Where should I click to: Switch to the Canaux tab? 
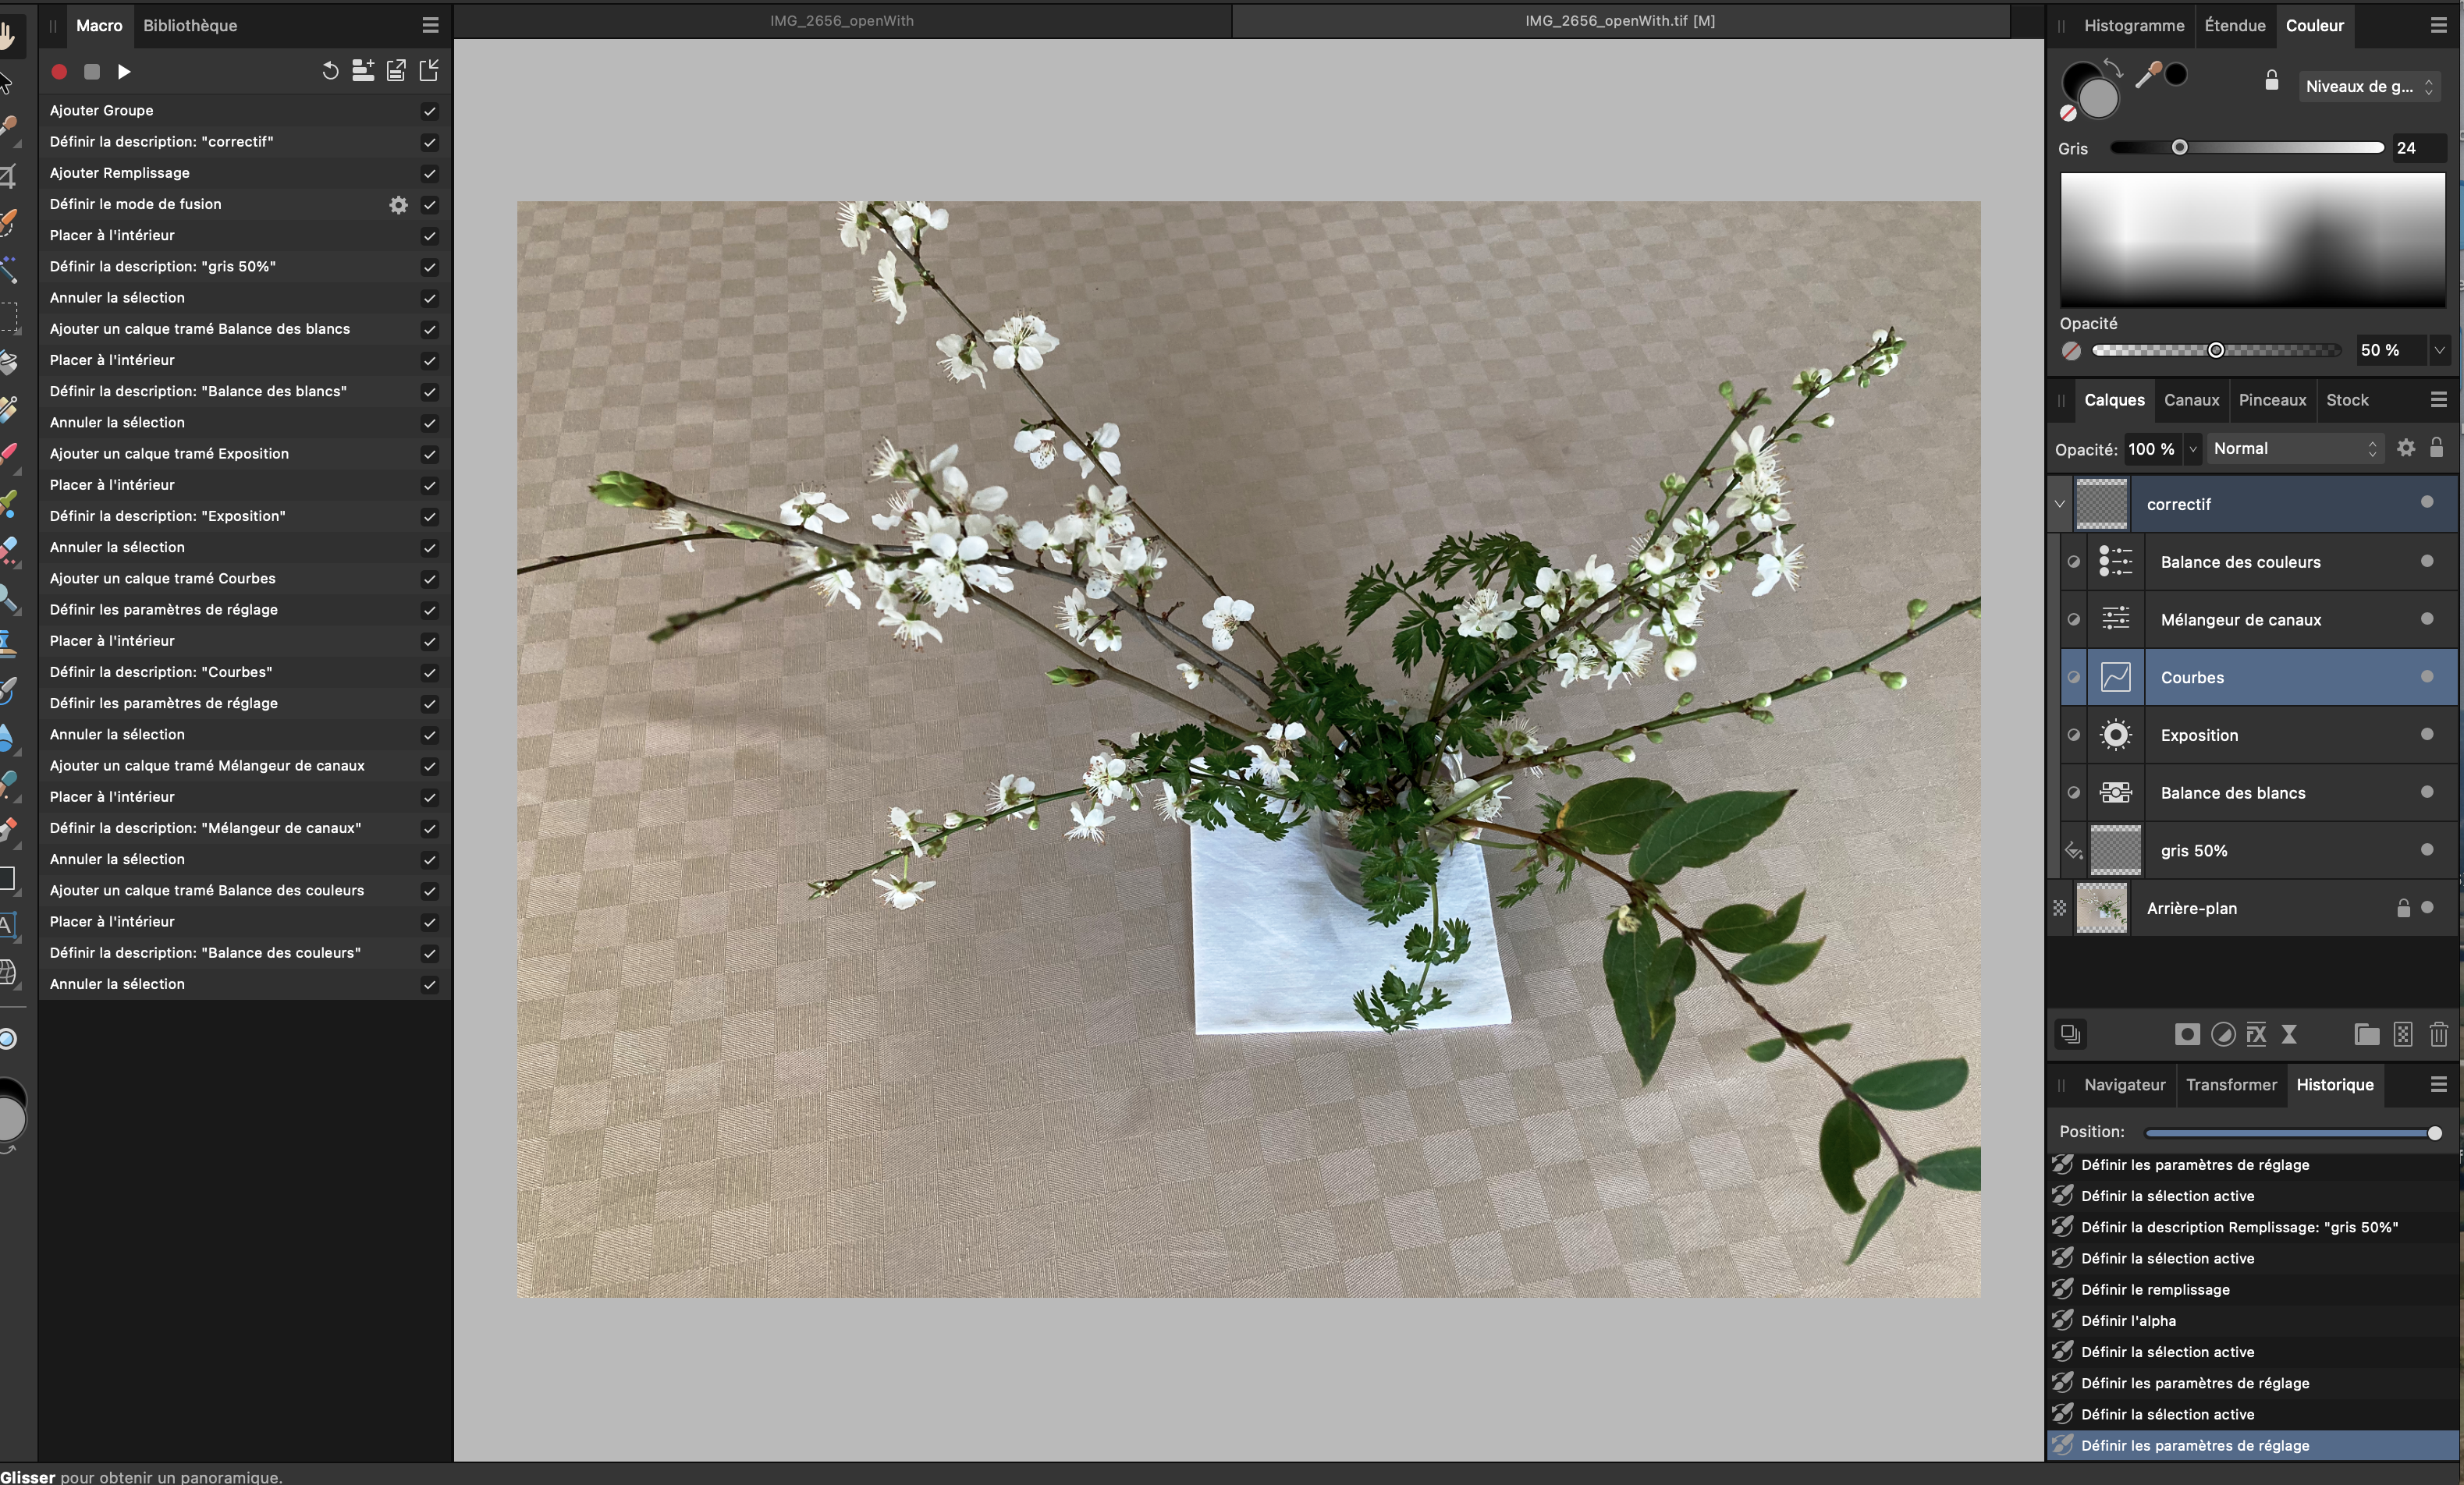pyautogui.click(x=2191, y=400)
